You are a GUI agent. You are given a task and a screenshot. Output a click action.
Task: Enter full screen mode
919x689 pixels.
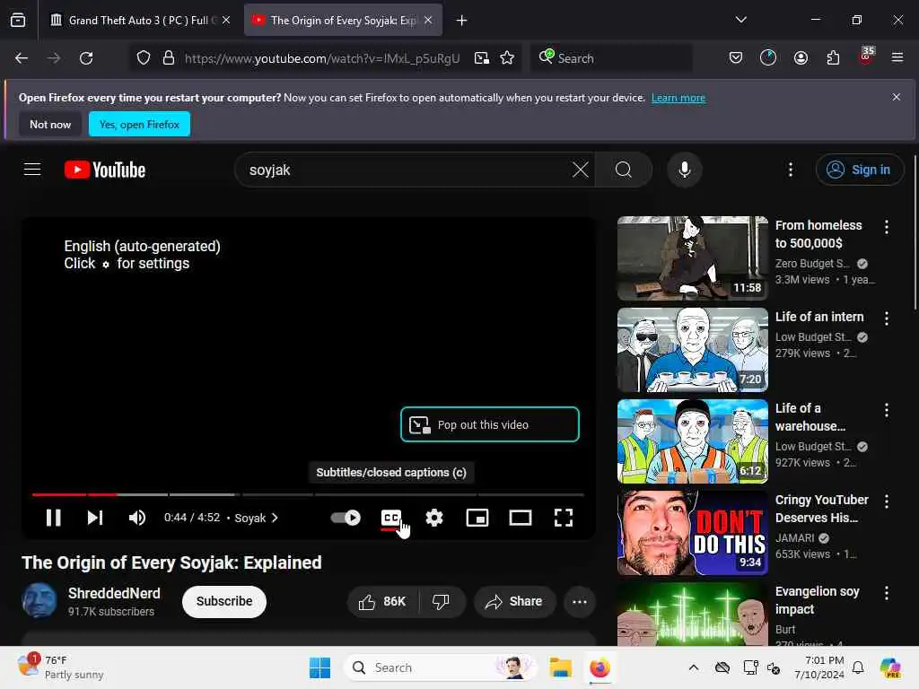tap(564, 518)
